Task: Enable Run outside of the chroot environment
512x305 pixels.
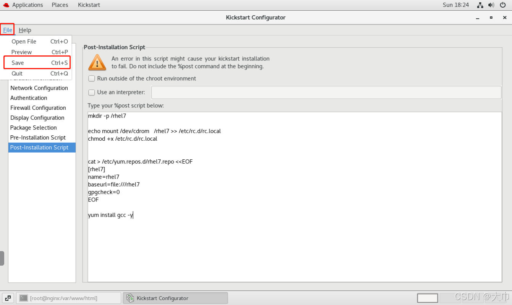Action: point(92,78)
